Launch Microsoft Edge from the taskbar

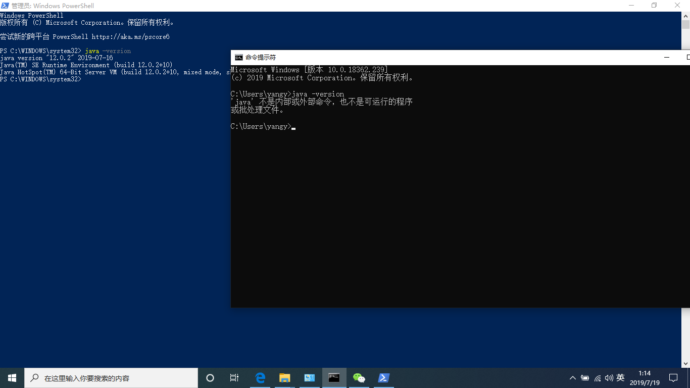[x=260, y=378]
